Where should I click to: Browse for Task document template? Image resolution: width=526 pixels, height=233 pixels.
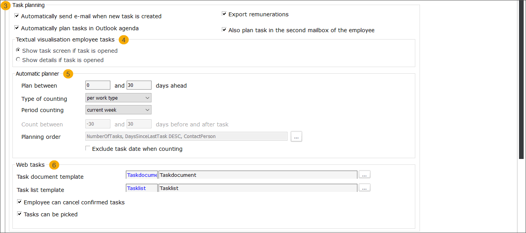[364, 175]
